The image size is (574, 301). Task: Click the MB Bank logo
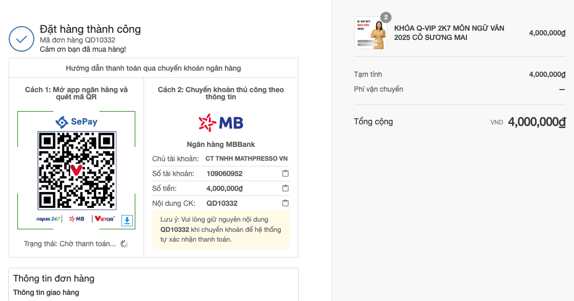tap(221, 123)
